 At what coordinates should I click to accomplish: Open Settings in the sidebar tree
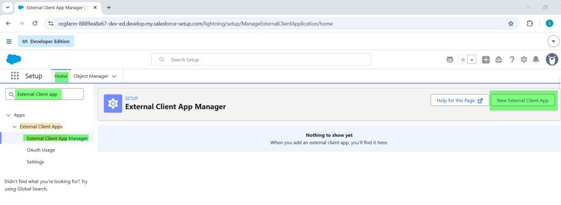point(35,162)
